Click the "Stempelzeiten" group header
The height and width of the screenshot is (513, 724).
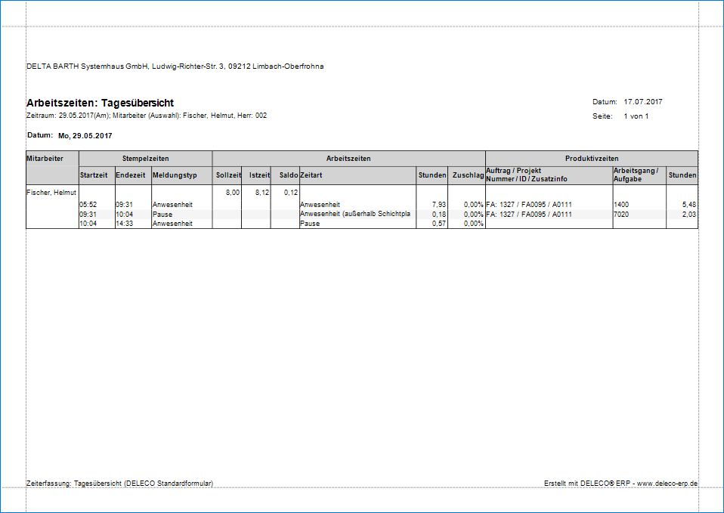click(x=145, y=159)
